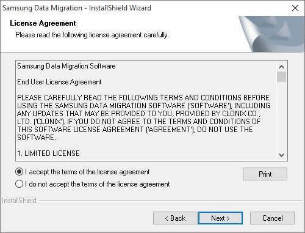The image size is (305, 233).
Task: Click the scrollbar up arrow
Action: [x=281, y=67]
